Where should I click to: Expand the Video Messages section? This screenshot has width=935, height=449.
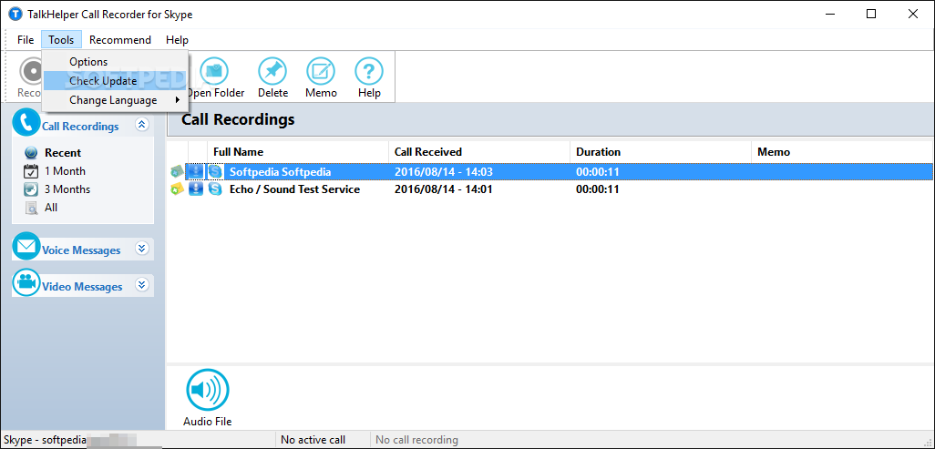[x=141, y=284]
